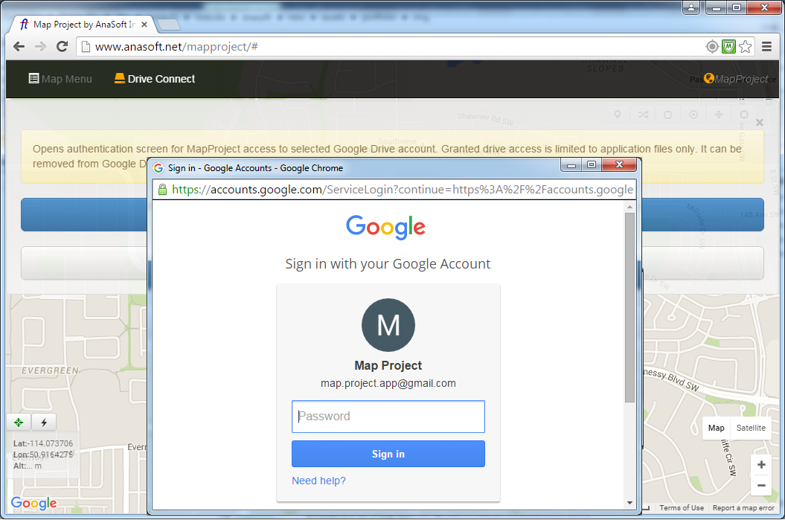The width and height of the screenshot is (785, 520).
Task: Click the green crosshair locate button on map
Action: (x=19, y=423)
